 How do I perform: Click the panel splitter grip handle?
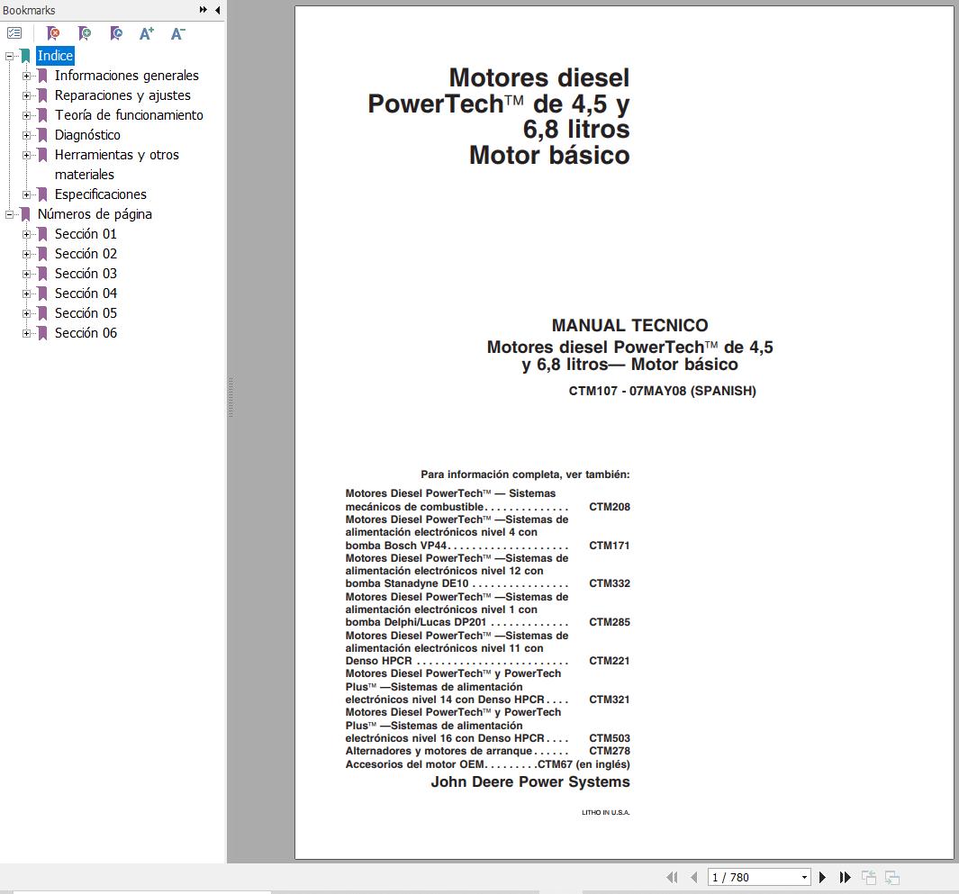click(x=231, y=397)
